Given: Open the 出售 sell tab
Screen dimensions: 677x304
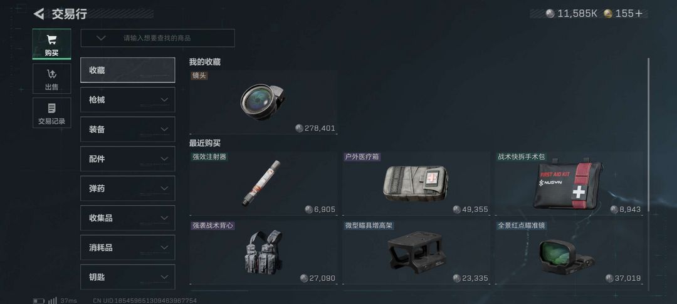Looking at the screenshot, I should (52, 79).
